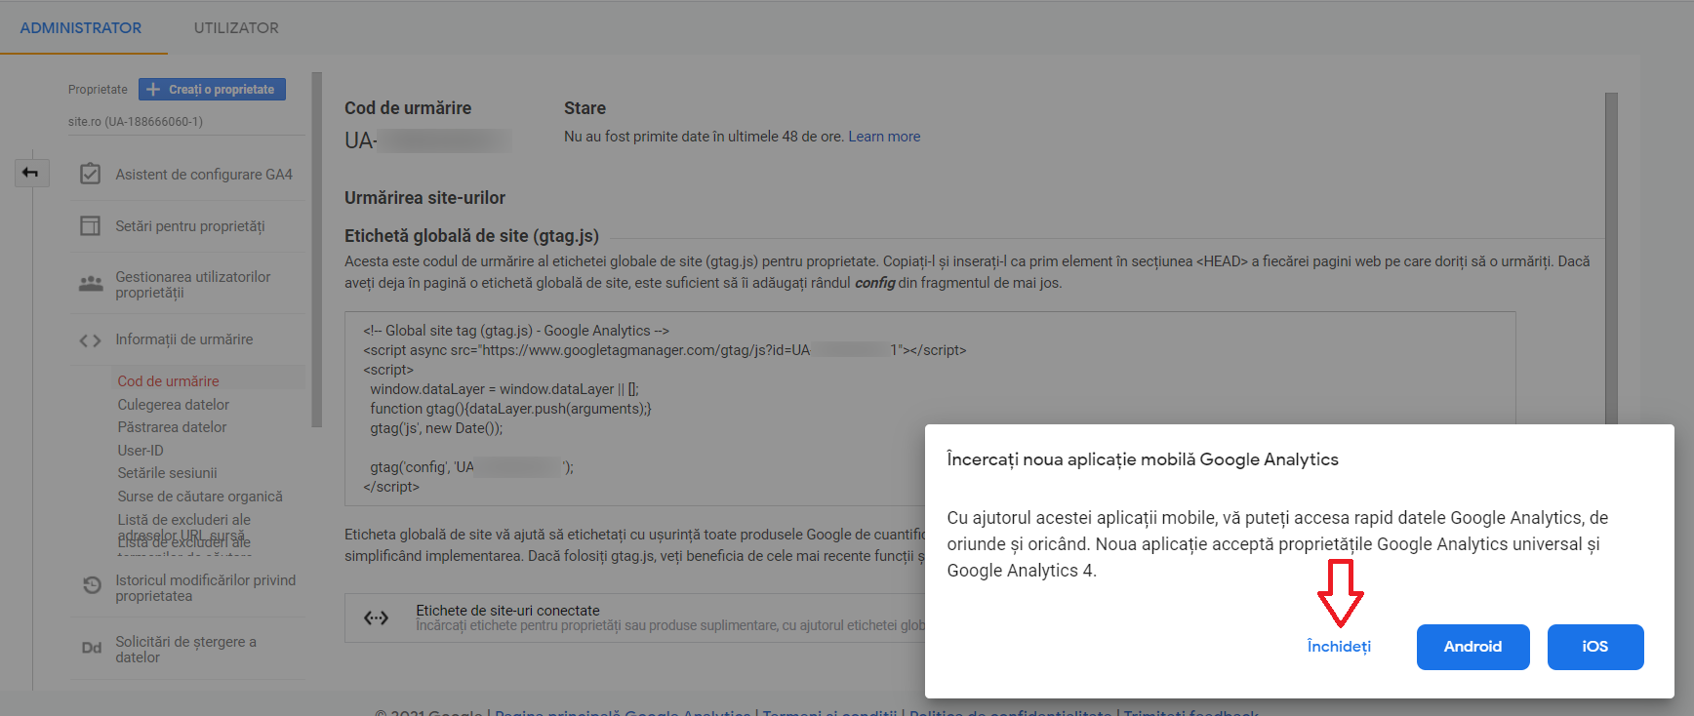Click the connected site tags icon

point(377,617)
